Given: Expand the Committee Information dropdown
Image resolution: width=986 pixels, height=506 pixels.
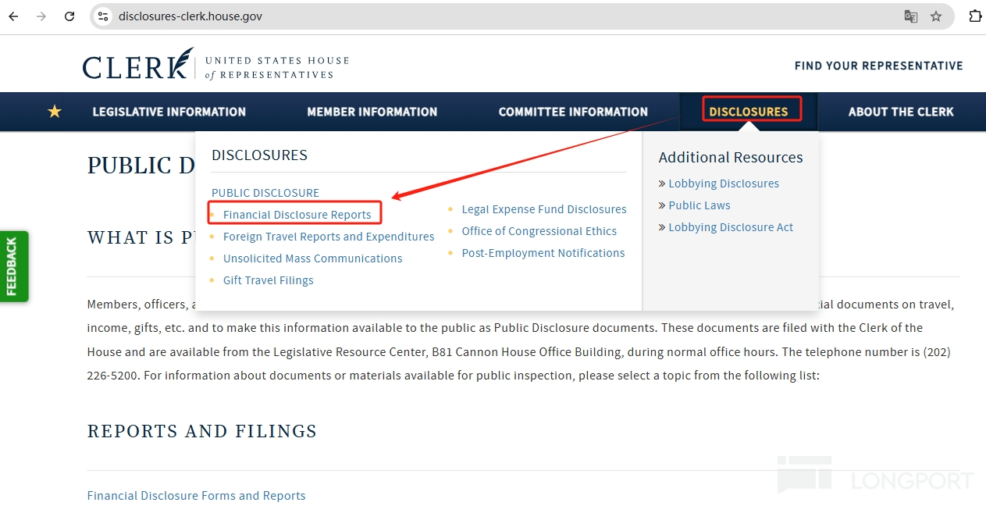Looking at the screenshot, I should 573,112.
